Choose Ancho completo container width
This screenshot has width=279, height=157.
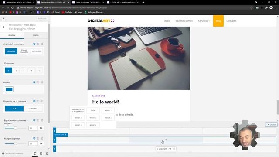tap(24, 51)
